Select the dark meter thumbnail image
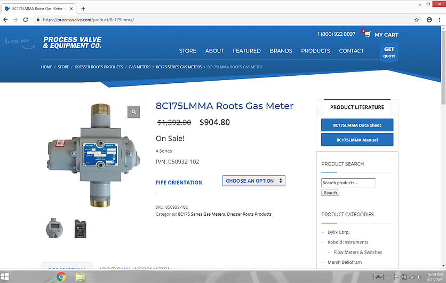This screenshot has width=446, height=283. pos(80,229)
